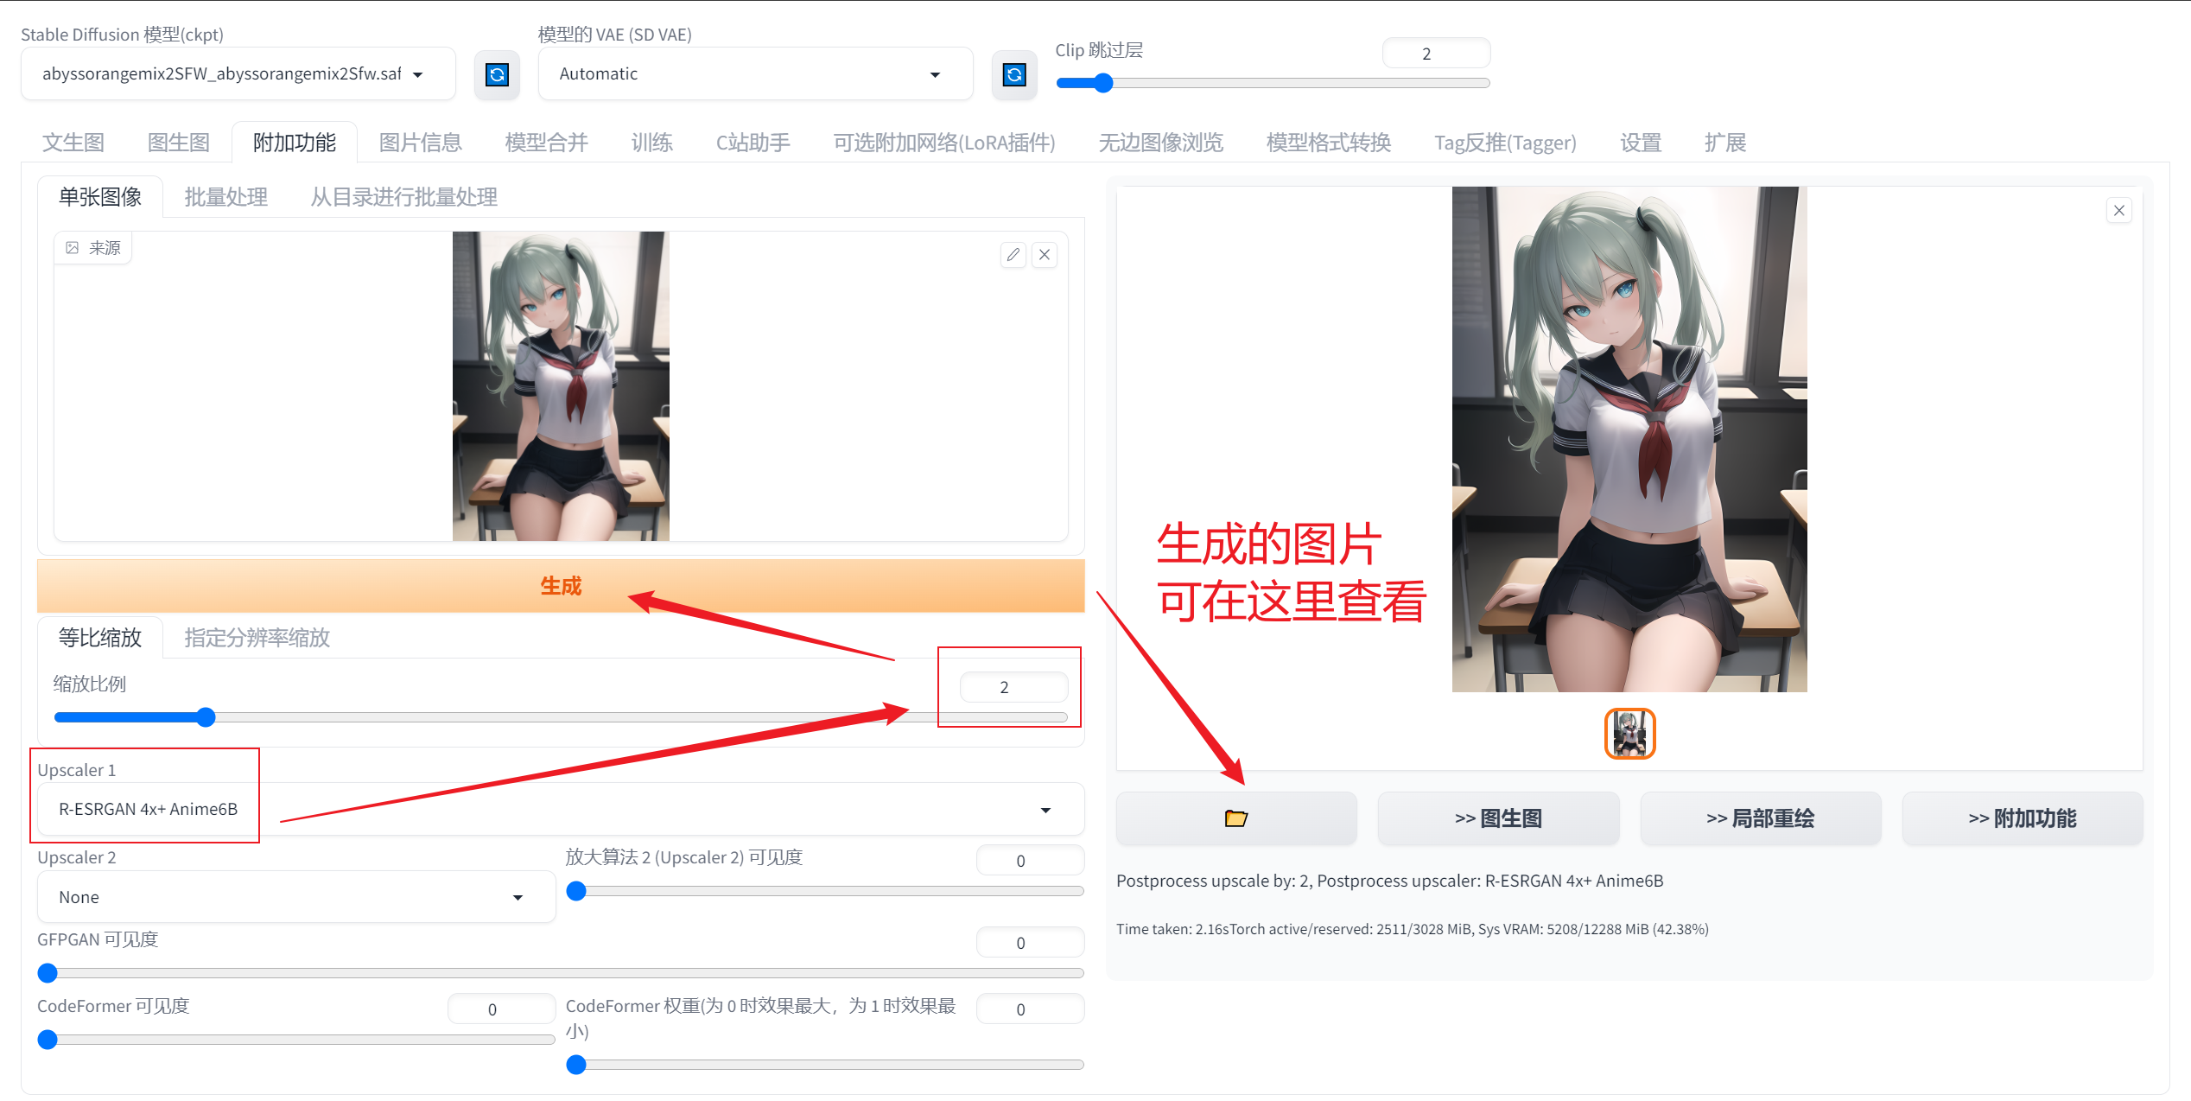Viewport: 2191px width, 1101px height.
Task: Refresh the Stable Diffusion checkpoint list
Action: (497, 74)
